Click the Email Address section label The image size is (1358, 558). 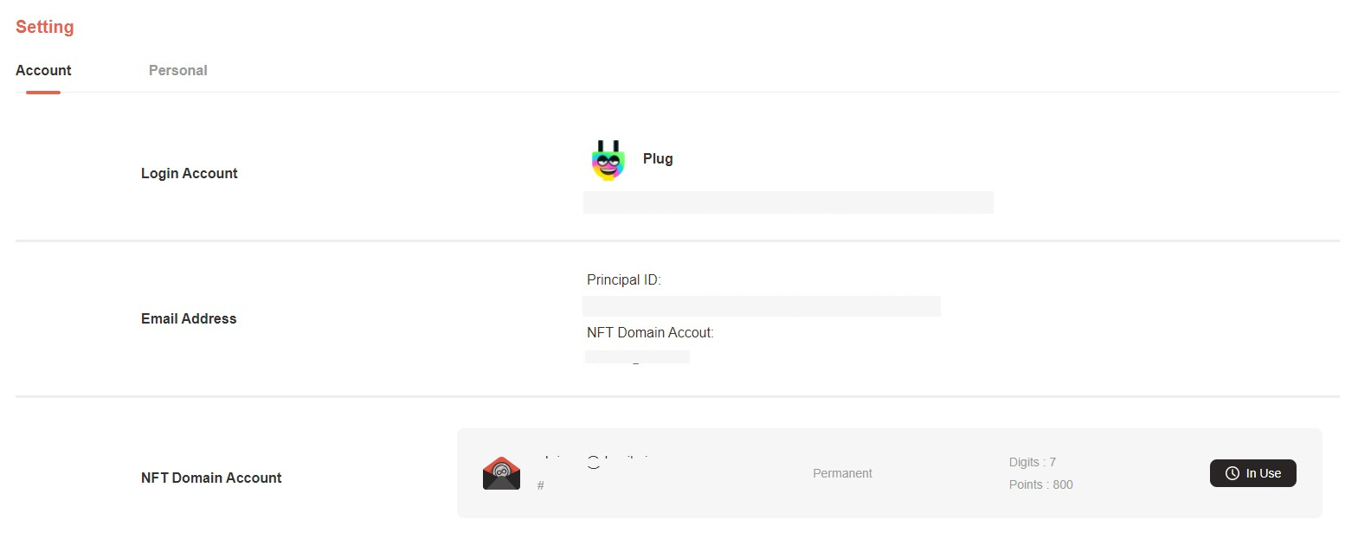coord(189,318)
